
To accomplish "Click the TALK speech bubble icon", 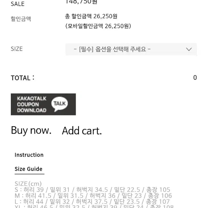I will 60,104.
